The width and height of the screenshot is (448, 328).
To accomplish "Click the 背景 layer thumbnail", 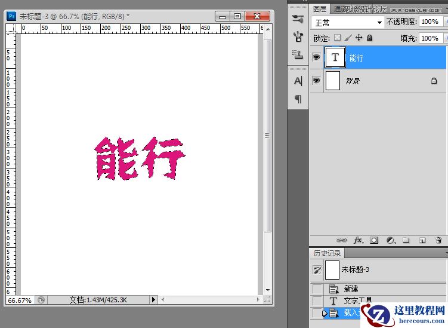I will click(x=333, y=81).
